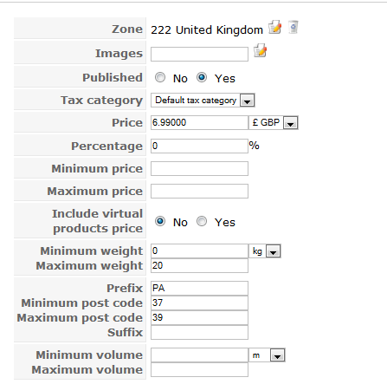Expand the kg weight unit dropdown
This screenshot has height=384, width=387.
pyautogui.click(x=265, y=251)
